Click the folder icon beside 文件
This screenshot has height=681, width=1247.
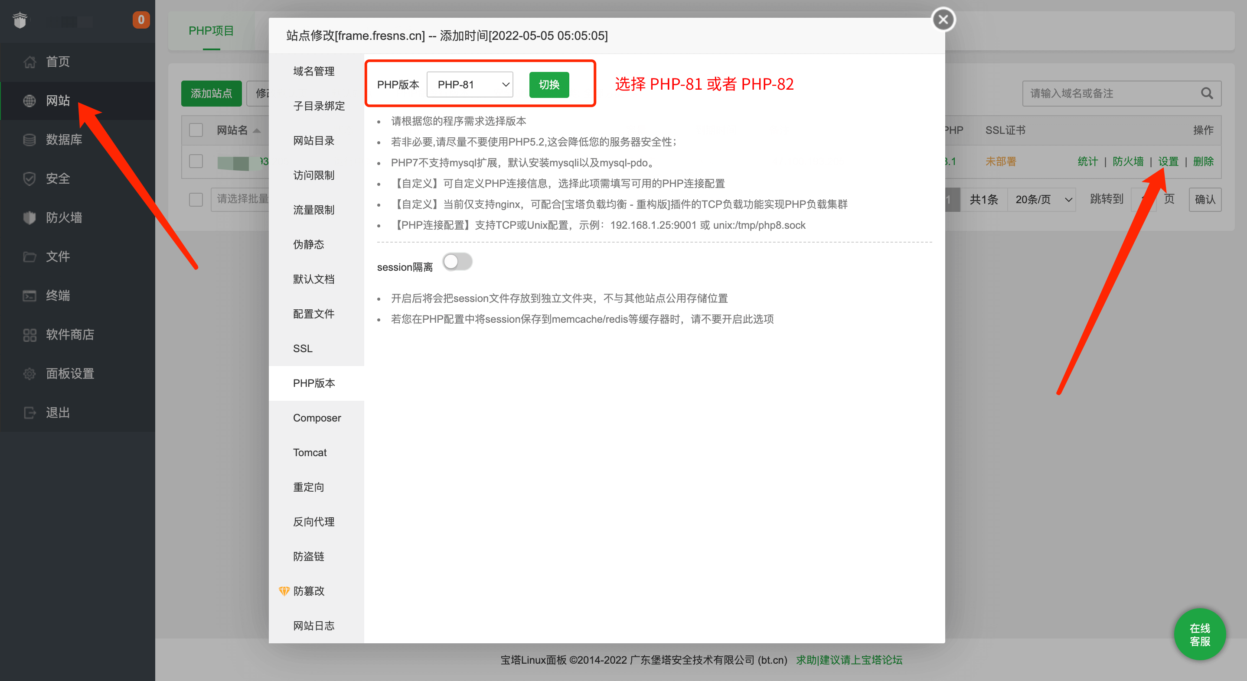tap(29, 256)
